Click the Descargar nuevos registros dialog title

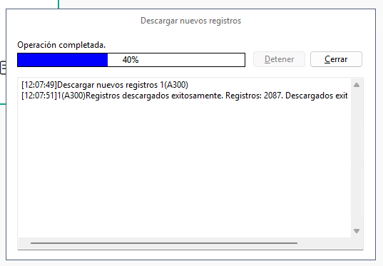[x=190, y=21]
